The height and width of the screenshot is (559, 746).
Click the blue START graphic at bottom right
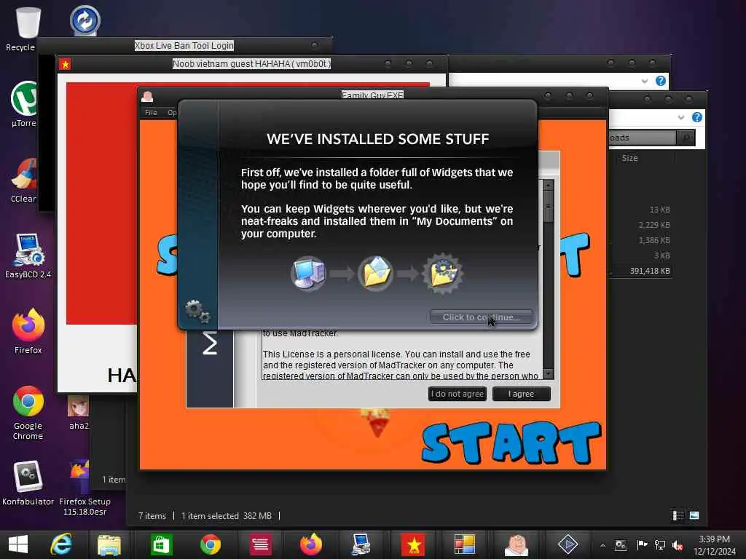coord(511,443)
